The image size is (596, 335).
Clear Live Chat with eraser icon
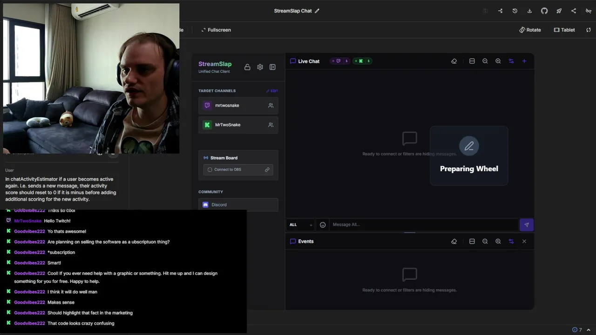pos(454,61)
